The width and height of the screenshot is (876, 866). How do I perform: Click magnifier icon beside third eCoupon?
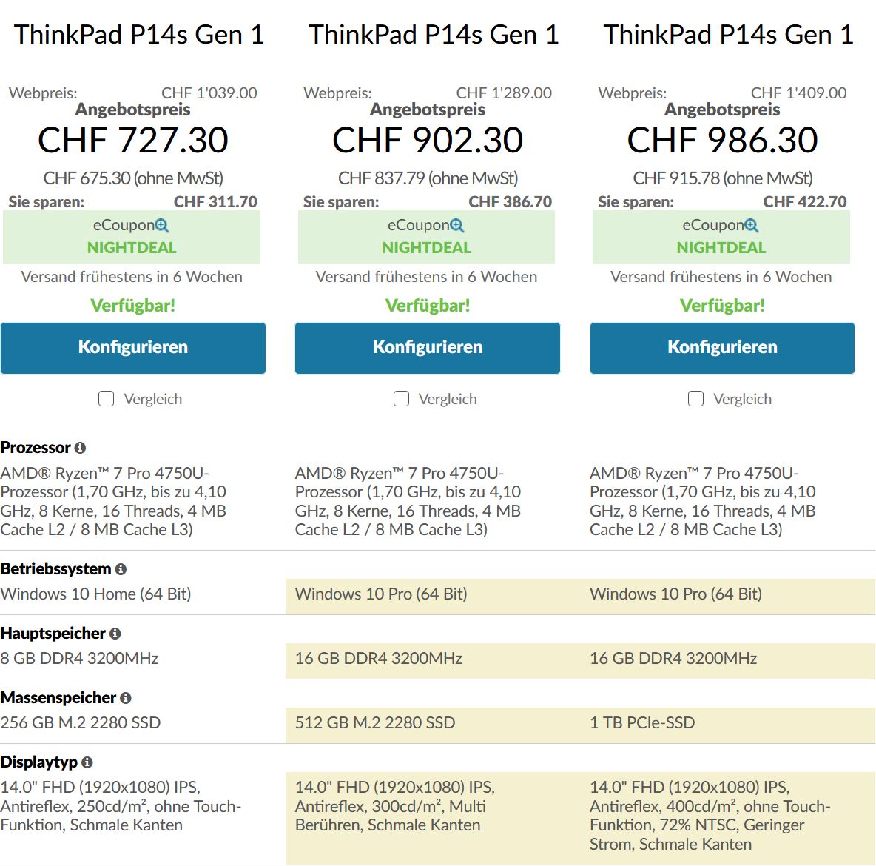pyautogui.click(x=752, y=226)
